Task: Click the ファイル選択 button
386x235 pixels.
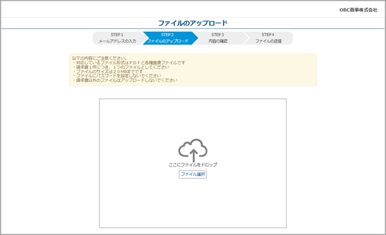Action: click(193, 174)
